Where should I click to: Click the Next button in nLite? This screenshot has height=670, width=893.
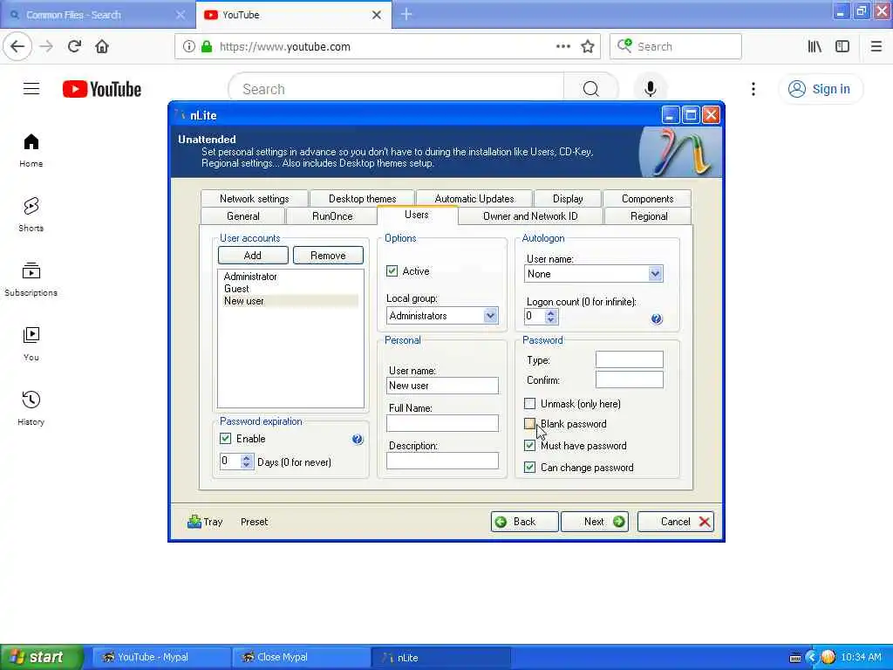point(595,522)
